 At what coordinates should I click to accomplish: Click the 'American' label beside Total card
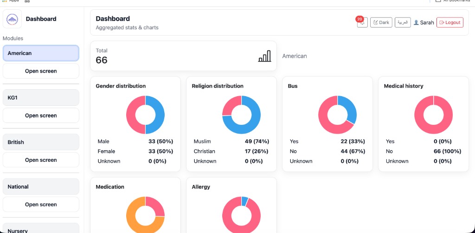(x=295, y=56)
